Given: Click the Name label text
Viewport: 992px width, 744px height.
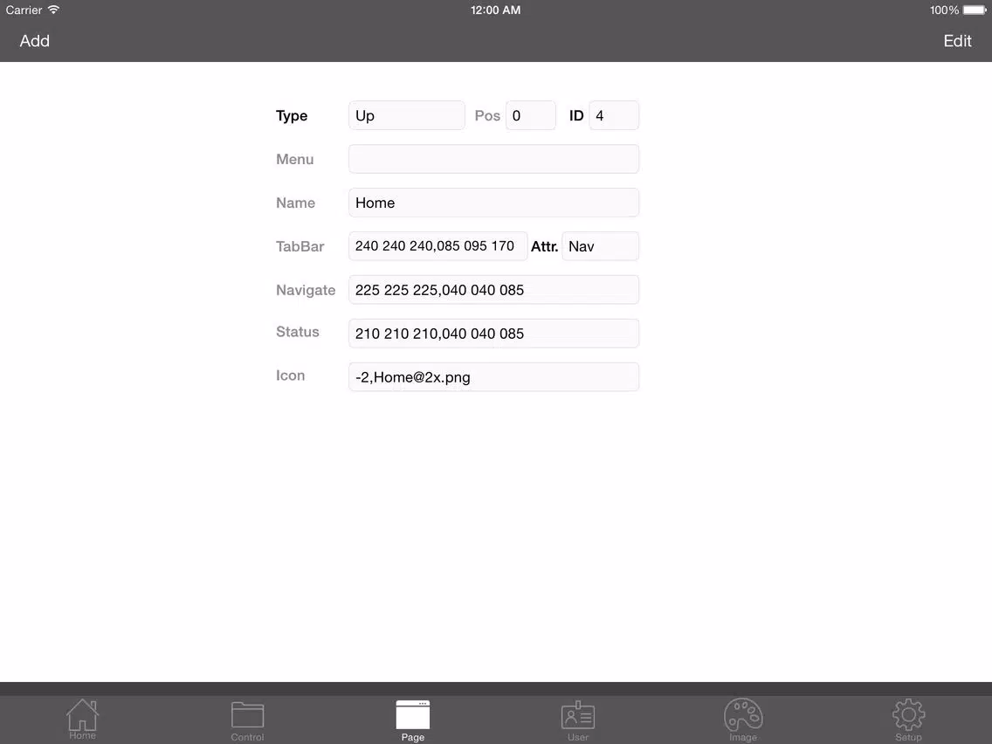Looking at the screenshot, I should 295,203.
